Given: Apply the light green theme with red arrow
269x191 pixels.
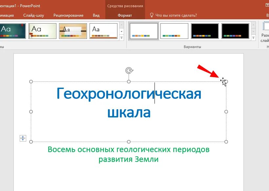Looking at the screenshot, I should click(x=42, y=31).
